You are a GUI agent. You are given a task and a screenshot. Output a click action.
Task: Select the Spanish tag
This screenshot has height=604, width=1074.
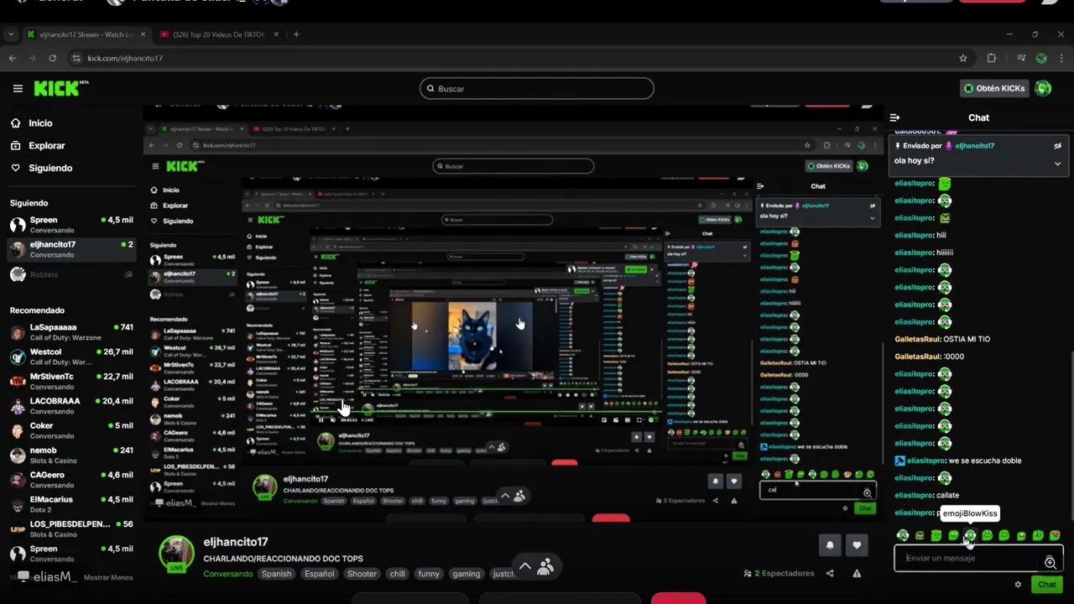(x=276, y=574)
